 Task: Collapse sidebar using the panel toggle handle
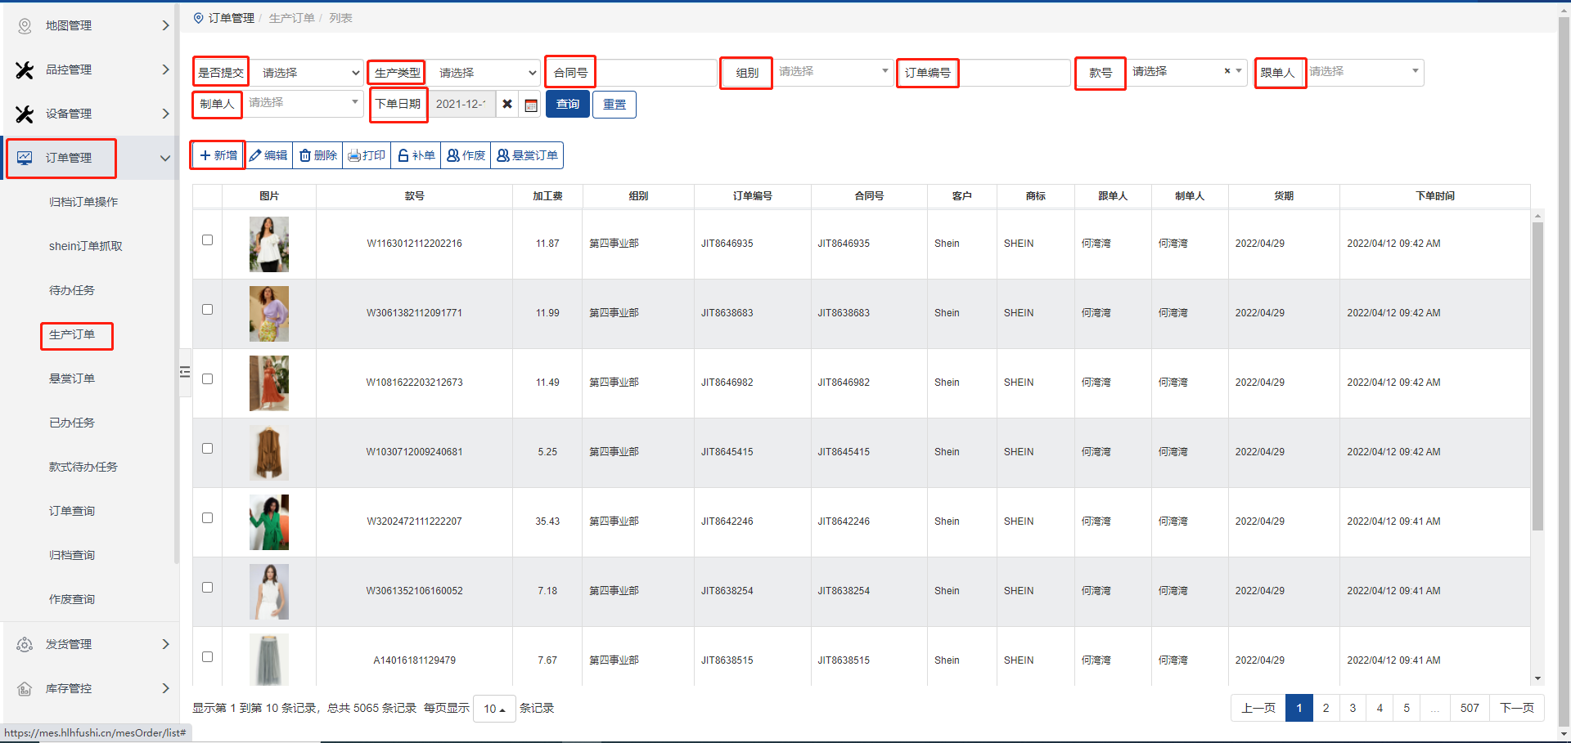pyautogui.click(x=185, y=372)
